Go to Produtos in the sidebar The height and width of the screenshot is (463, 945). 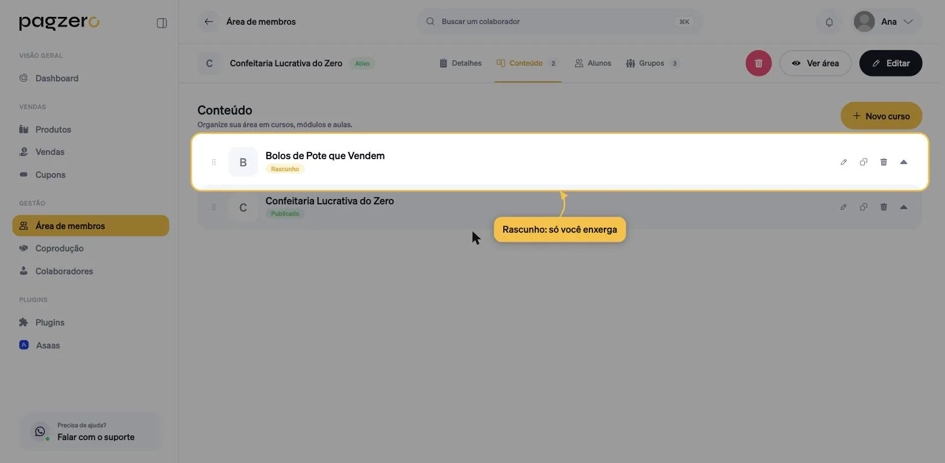90,130
